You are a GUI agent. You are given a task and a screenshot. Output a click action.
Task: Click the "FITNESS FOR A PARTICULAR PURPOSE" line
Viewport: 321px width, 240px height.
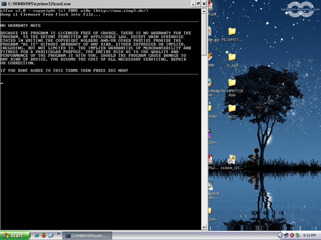coord(89,52)
